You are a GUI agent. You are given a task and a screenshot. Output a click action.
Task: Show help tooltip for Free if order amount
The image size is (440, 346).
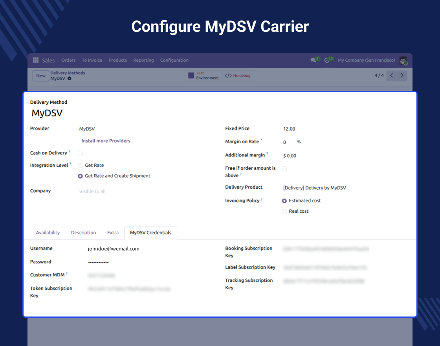pos(241,174)
